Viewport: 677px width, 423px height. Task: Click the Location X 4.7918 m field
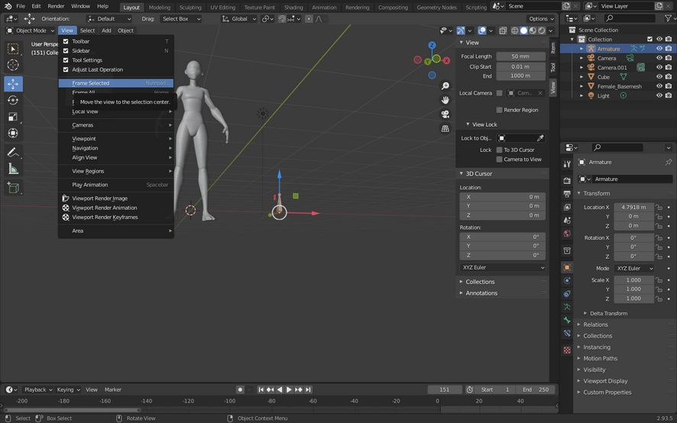click(x=633, y=207)
